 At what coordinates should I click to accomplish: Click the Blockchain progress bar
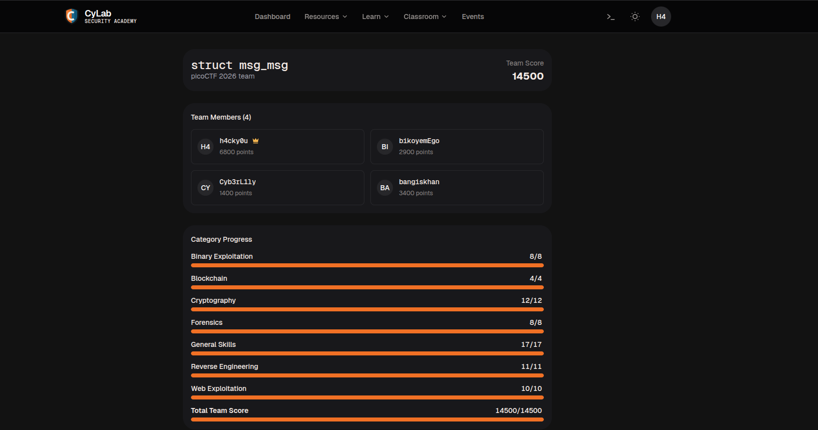[367, 287]
